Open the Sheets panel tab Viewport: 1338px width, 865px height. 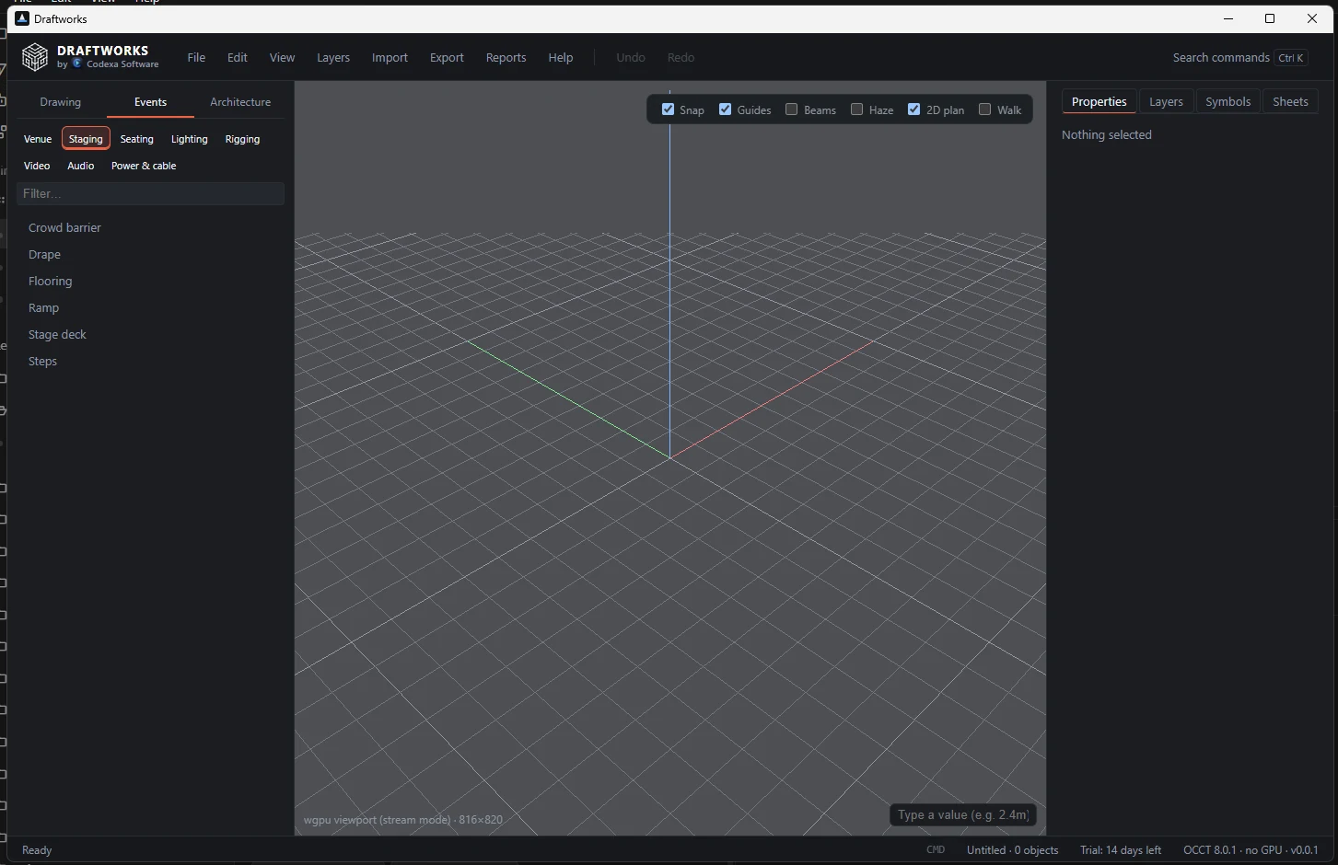[x=1290, y=101]
